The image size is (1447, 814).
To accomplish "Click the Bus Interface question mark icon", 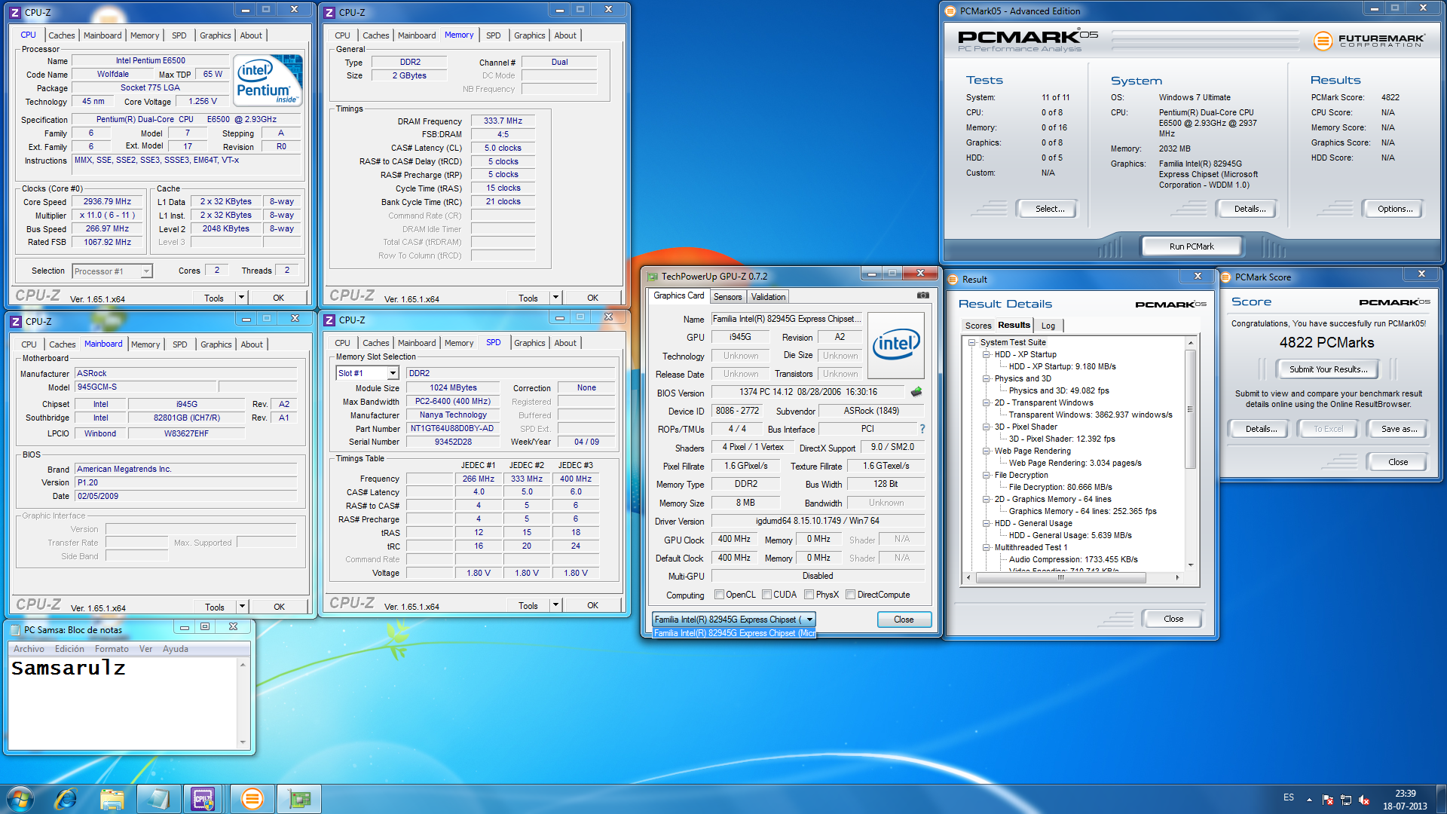I will [x=922, y=429].
